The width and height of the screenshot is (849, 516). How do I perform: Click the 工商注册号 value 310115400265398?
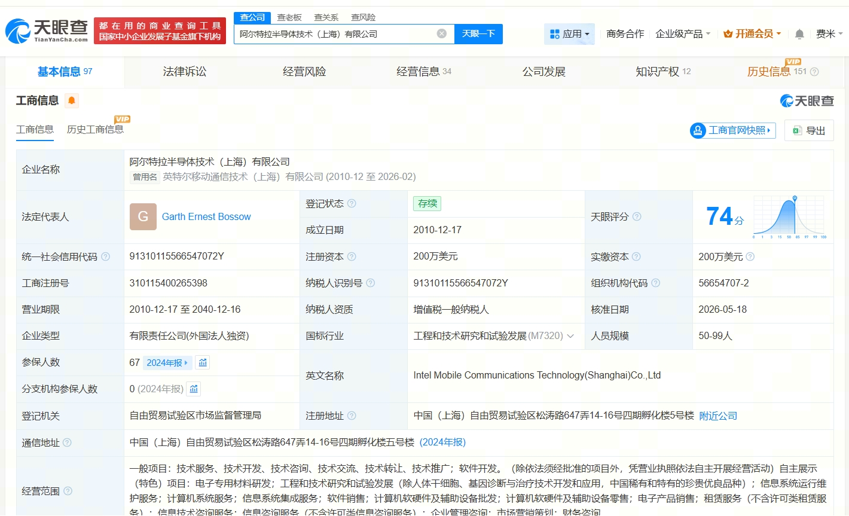(x=169, y=283)
